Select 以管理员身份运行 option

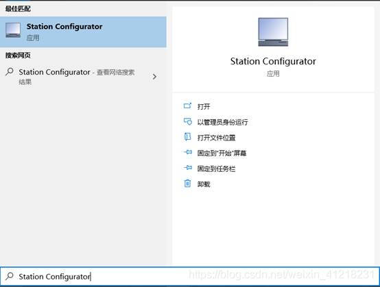(x=222, y=122)
